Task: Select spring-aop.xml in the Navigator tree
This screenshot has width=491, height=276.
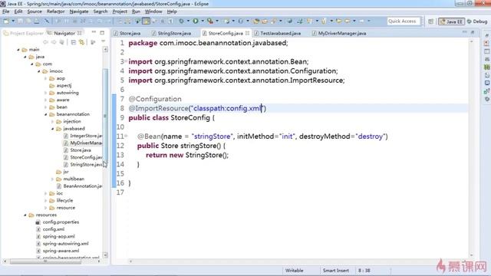Action: (55, 237)
